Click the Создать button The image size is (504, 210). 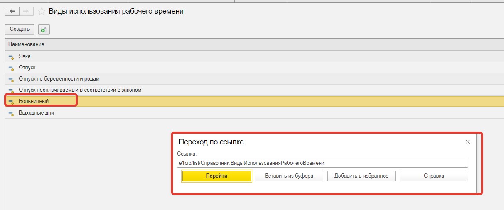tap(20, 29)
